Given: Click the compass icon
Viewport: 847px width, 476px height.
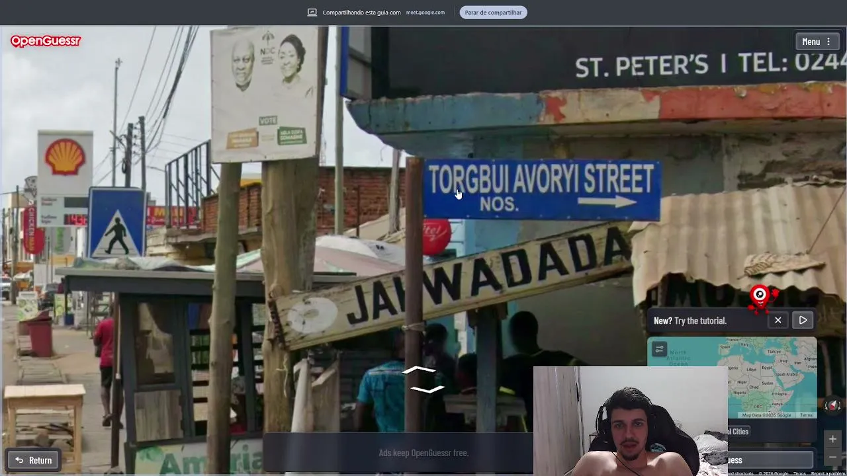Looking at the screenshot, I should [x=833, y=405].
